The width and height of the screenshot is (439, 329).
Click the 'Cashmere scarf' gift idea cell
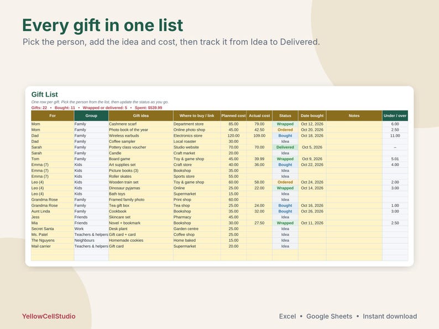point(141,124)
